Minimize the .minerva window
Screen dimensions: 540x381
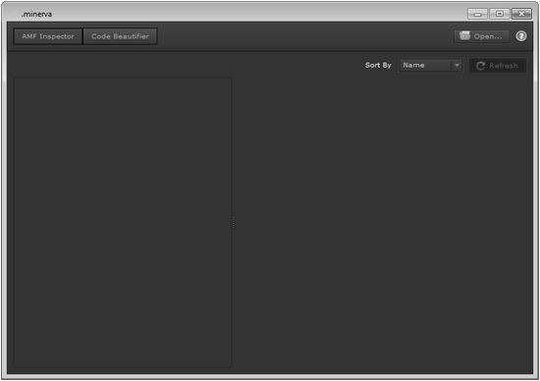[477, 14]
